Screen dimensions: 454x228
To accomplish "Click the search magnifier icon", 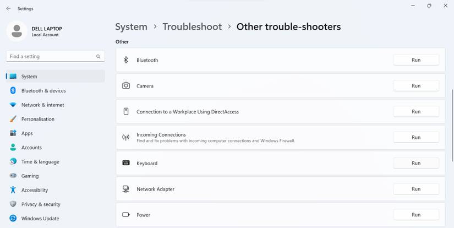I will click(x=99, y=57).
